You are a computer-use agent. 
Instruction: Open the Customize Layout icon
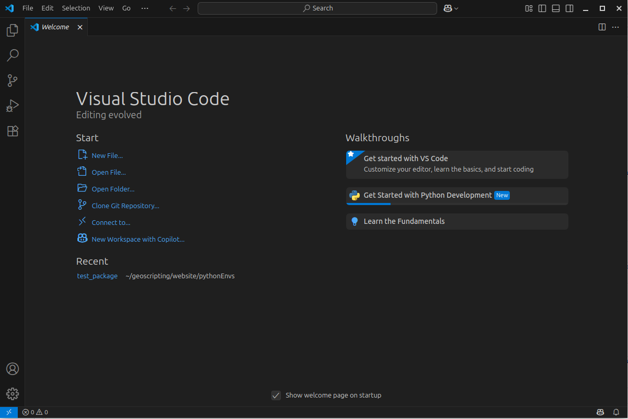click(x=529, y=8)
